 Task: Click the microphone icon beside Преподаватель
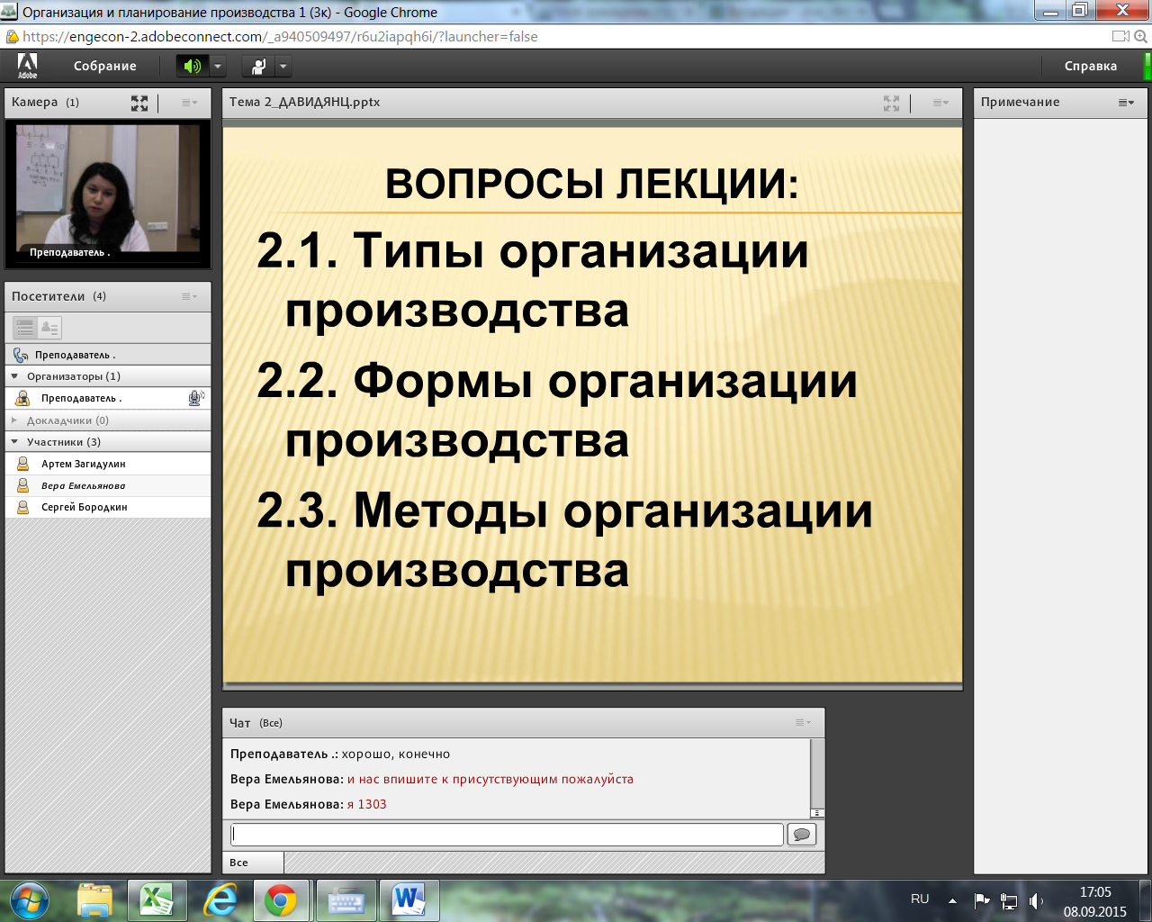[x=195, y=398]
